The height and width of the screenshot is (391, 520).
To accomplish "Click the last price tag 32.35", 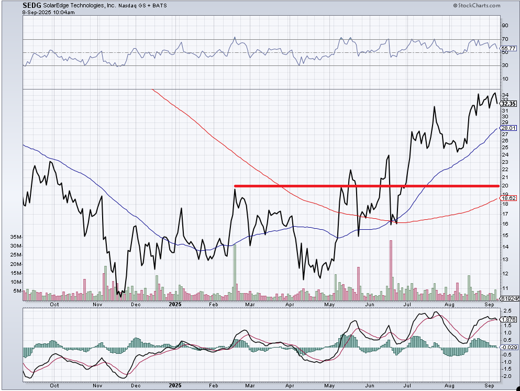I will (508, 104).
